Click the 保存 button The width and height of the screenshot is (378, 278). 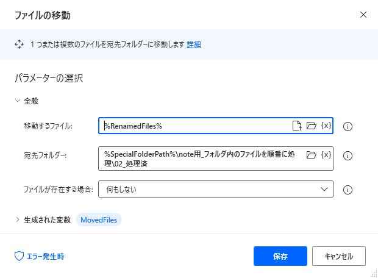coord(280,256)
